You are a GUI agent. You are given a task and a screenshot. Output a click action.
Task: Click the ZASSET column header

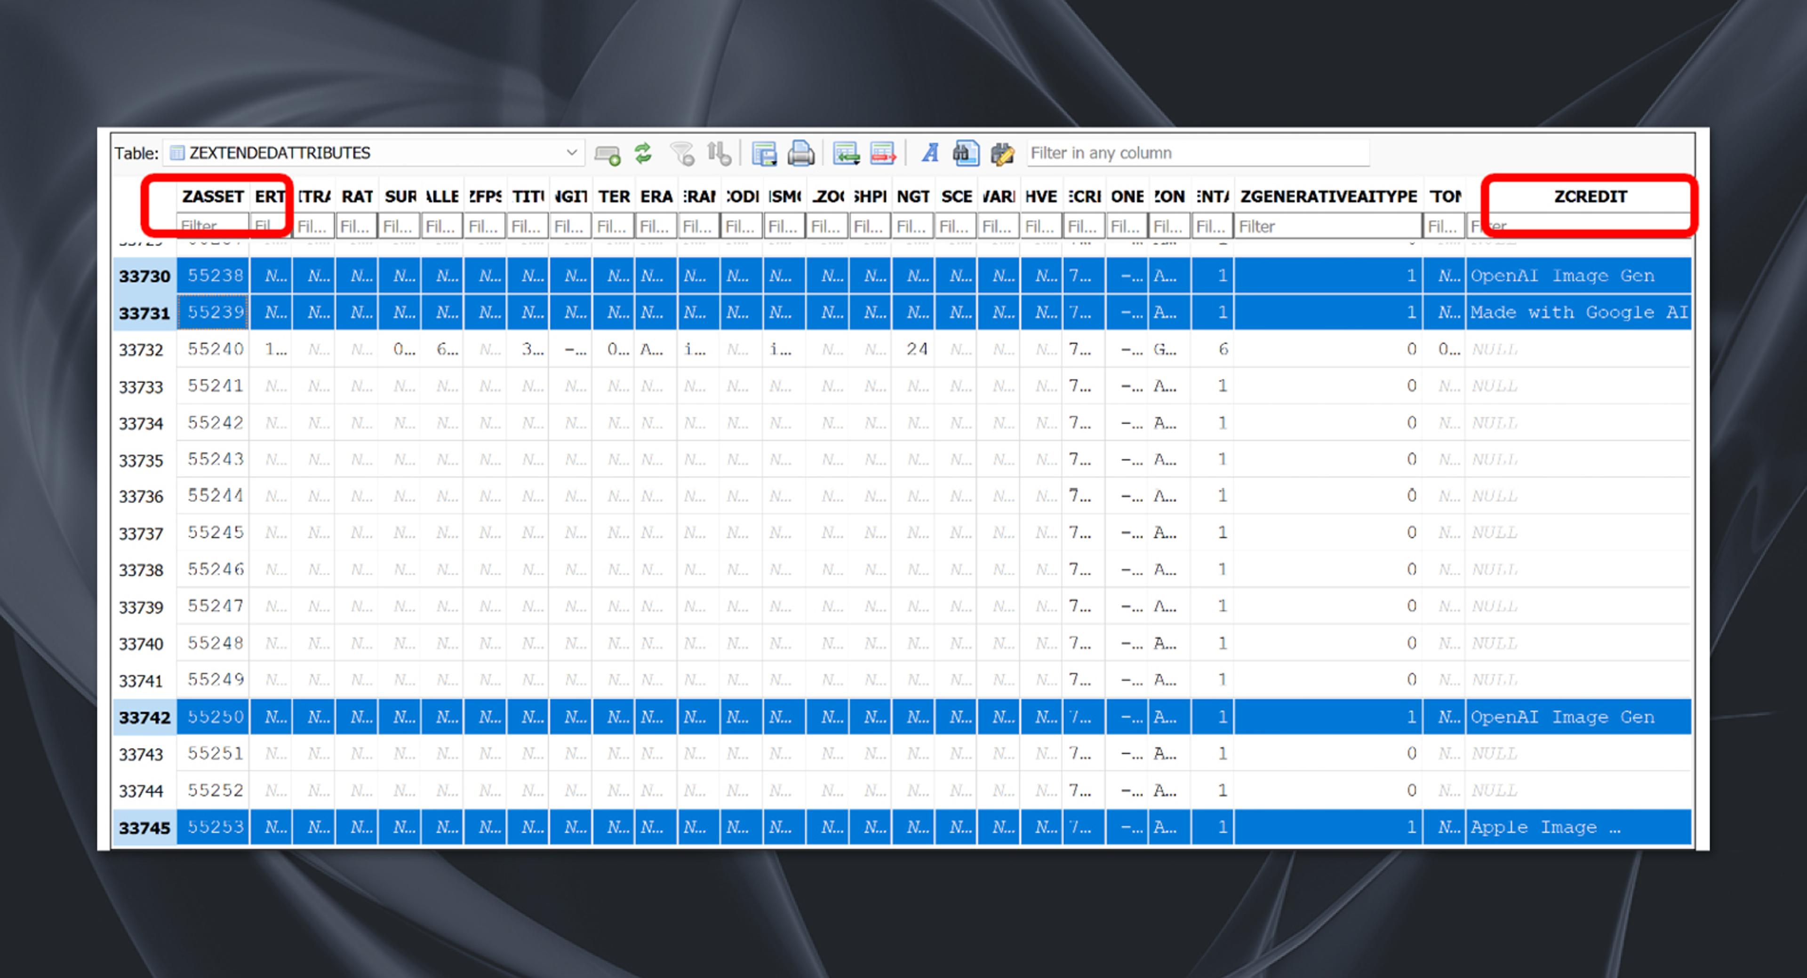tap(213, 196)
